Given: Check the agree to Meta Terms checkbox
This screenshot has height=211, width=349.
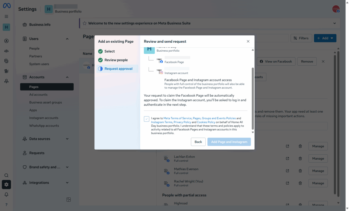Looking at the screenshot, I should click(147, 119).
